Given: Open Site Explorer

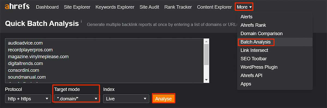Looking at the screenshot, I should [77, 7].
